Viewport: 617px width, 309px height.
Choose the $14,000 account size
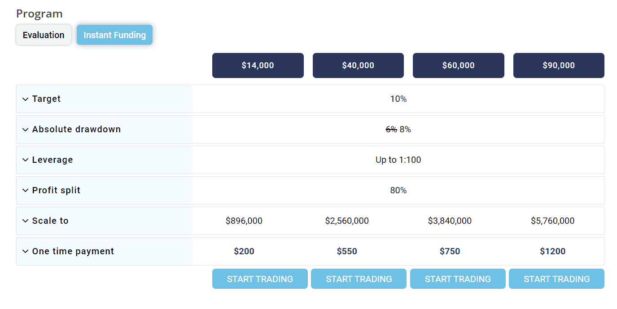coord(258,65)
